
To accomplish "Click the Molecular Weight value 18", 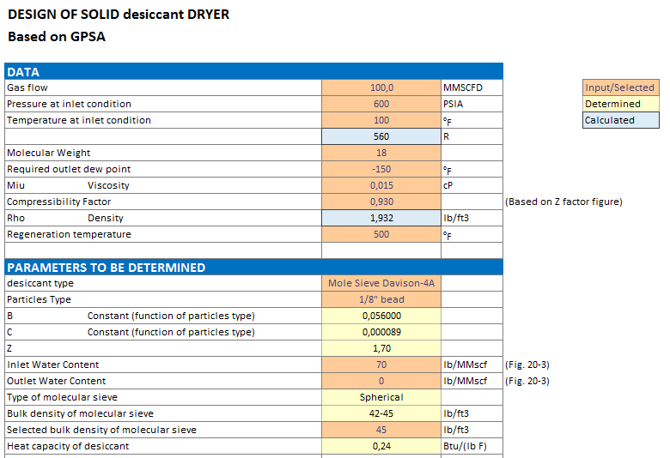I will (381, 153).
